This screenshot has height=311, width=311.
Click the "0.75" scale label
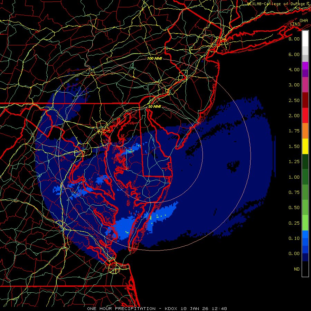tap(294, 192)
